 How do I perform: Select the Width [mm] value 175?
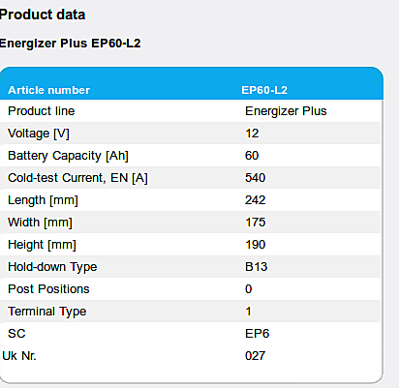coord(256,223)
